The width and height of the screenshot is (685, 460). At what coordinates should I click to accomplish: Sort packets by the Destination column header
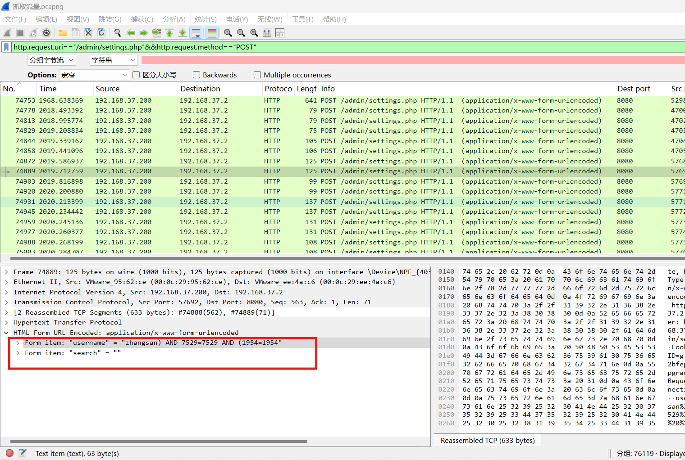tap(220, 89)
